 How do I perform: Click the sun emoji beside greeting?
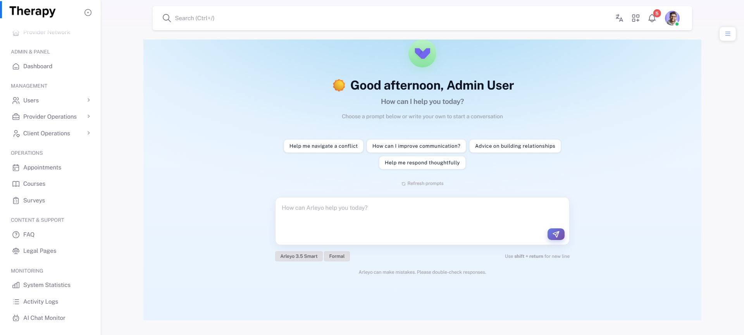(x=339, y=85)
